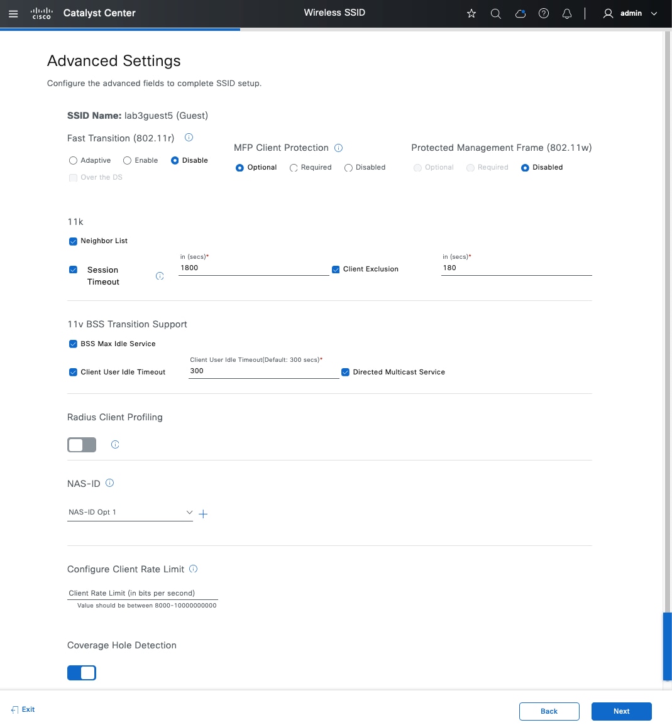Click the Client Rate Limit input field
The width and height of the screenshot is (672, 725).
142,592
